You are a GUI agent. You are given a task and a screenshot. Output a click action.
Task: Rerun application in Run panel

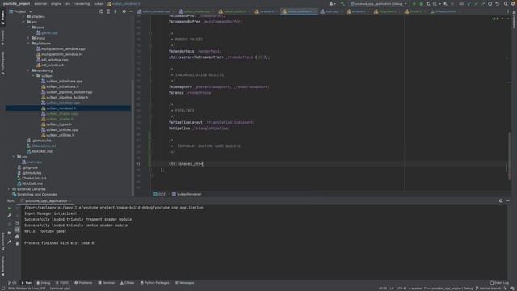pos(10,209)
